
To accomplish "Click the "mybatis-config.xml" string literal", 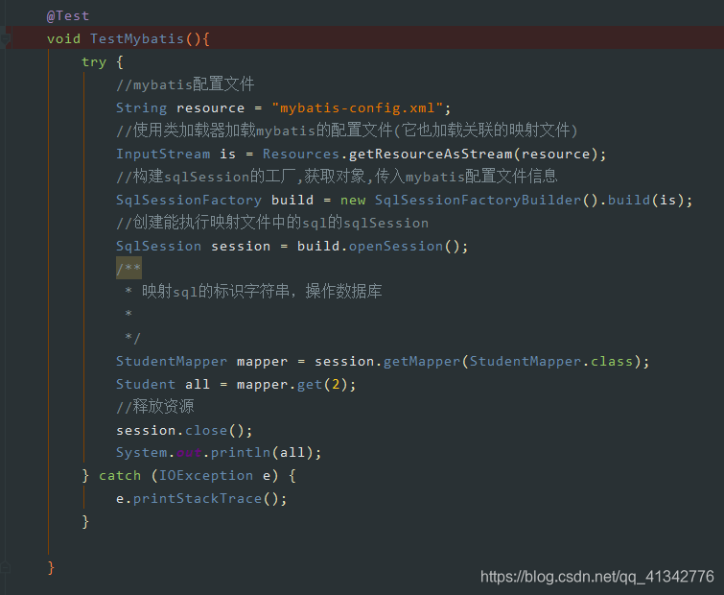I will click(358, 108).
